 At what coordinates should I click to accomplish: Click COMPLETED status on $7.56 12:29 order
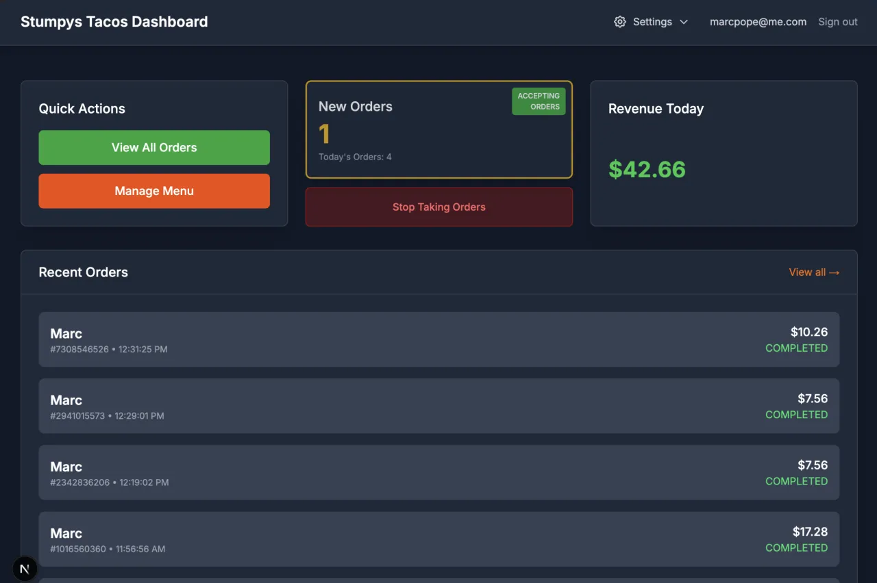point(796,415)
